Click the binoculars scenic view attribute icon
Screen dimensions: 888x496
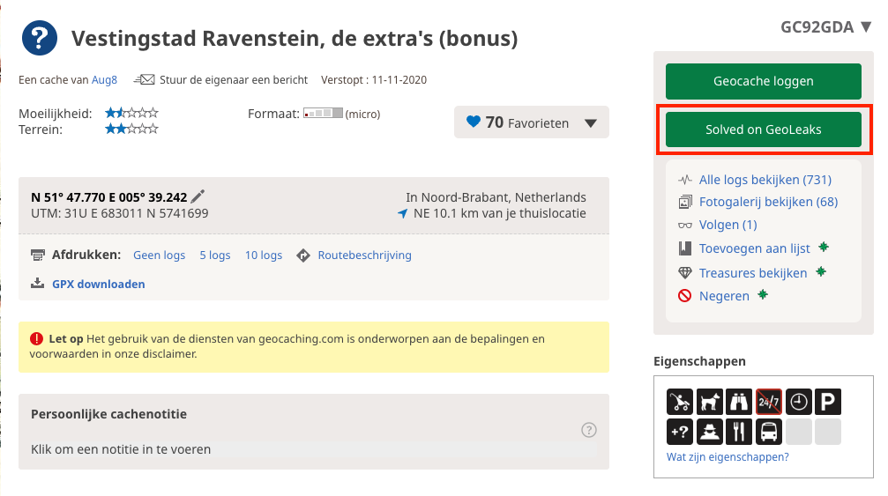tap(739, 402)
